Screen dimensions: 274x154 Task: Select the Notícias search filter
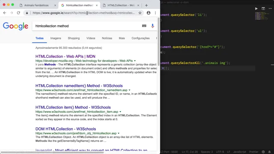tap(107, 38)
